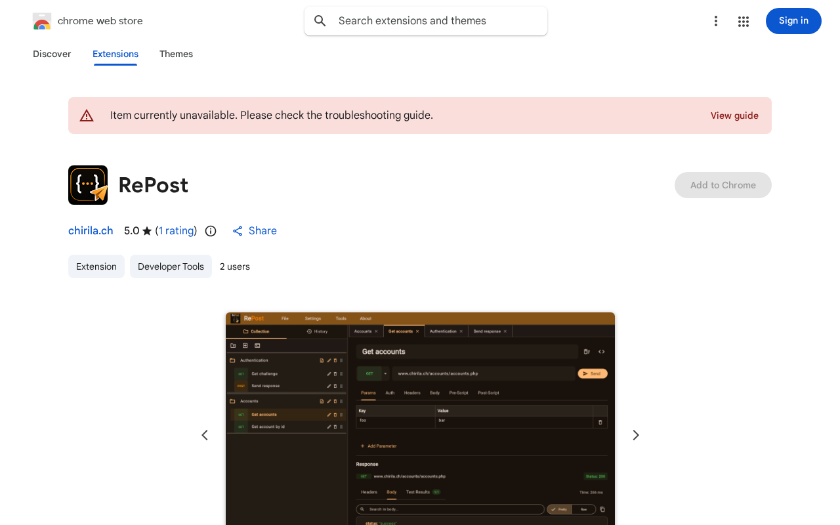This screenshot has height=525, width=840.
Task: Switch to the Discover tab
Action: [x=52, y=54]
